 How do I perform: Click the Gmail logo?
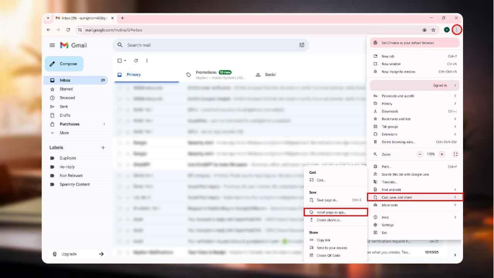[74, 45]
